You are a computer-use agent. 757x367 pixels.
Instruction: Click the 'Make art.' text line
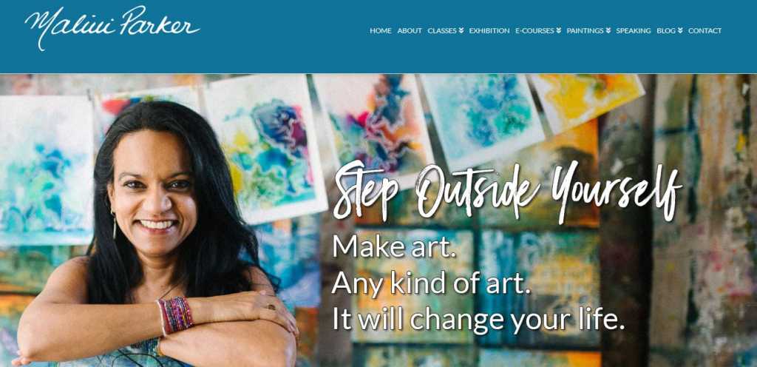pos(394,246)
